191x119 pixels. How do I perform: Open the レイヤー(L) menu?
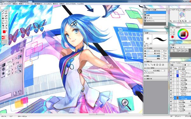pyautogui.click(x=29, y=4)
